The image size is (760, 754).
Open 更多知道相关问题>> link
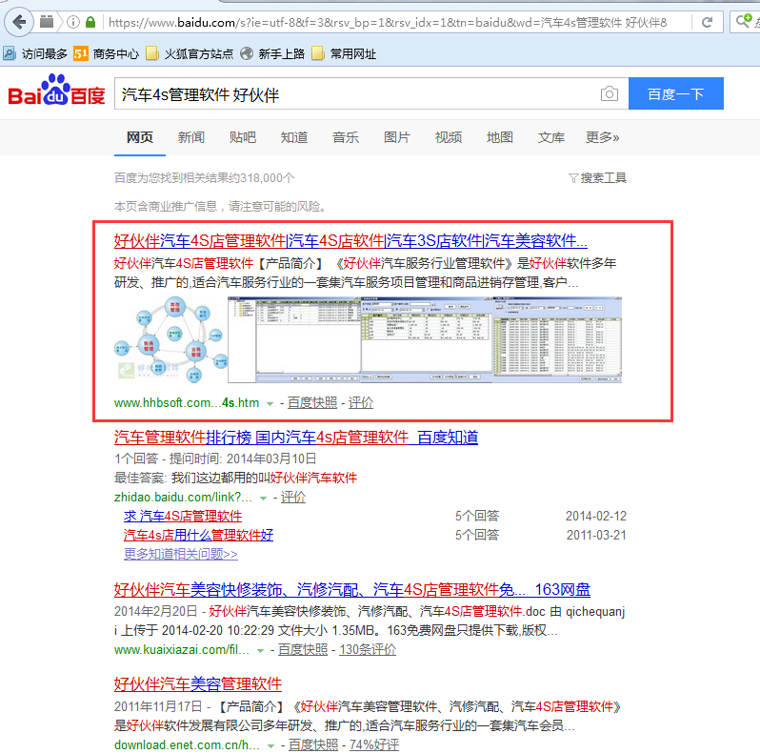[x=181, y=554]
